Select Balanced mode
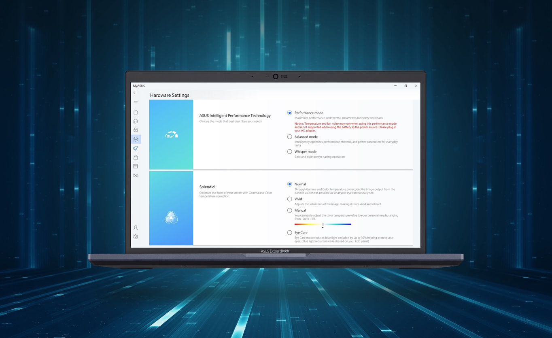This screenshot has width=552, height=338. (x=289, y=137)
